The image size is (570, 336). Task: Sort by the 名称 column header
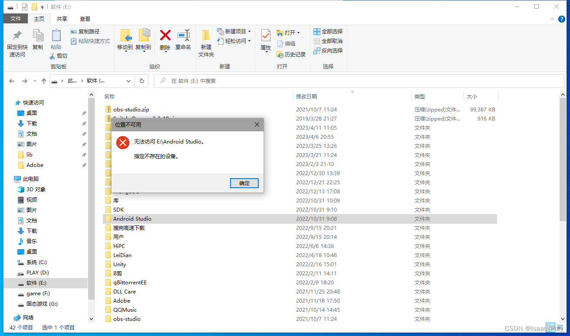[109, 97]
